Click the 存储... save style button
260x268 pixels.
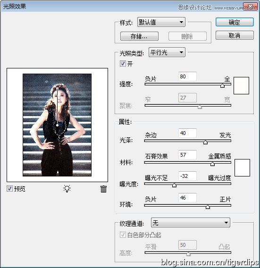(139, 36)
